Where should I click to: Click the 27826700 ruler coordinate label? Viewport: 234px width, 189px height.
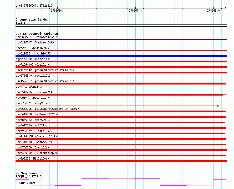[135, 11]
